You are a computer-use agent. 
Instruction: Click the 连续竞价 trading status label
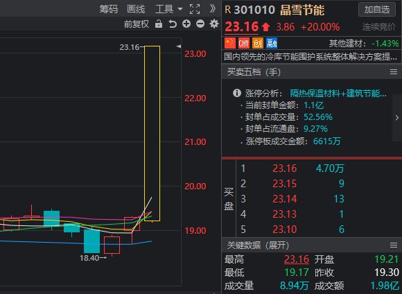[378, 27]
